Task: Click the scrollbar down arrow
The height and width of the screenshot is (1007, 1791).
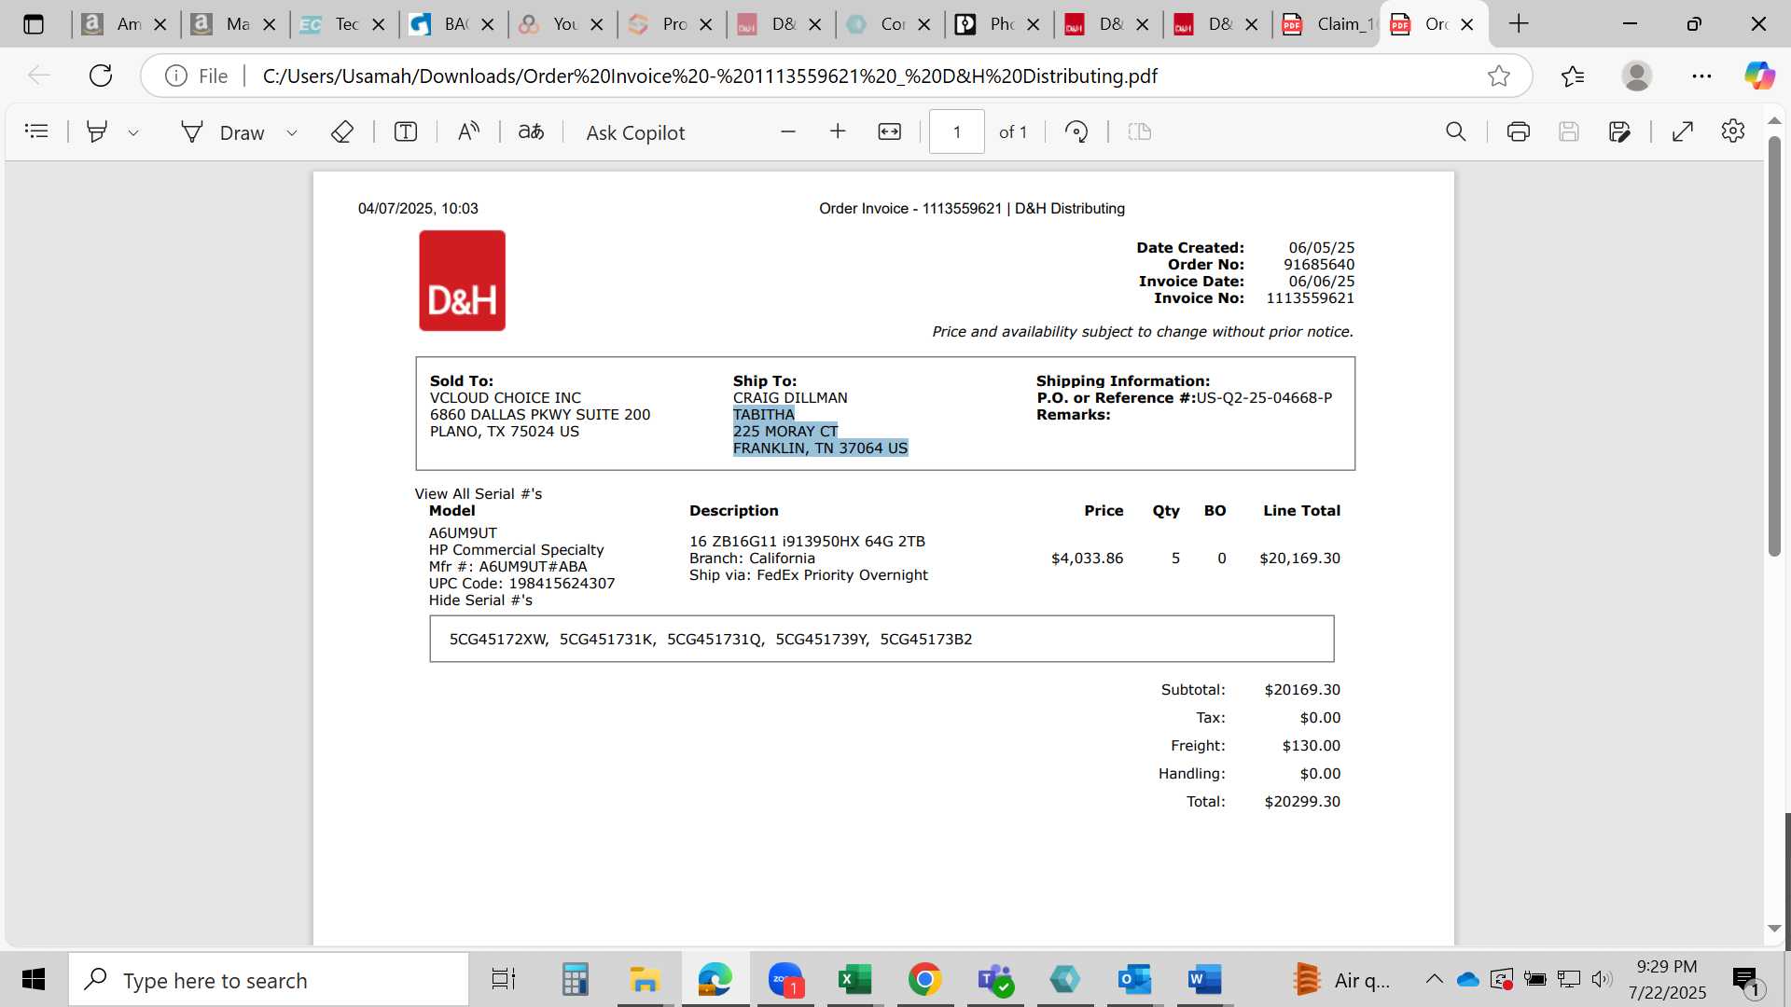Action: 1774,929
